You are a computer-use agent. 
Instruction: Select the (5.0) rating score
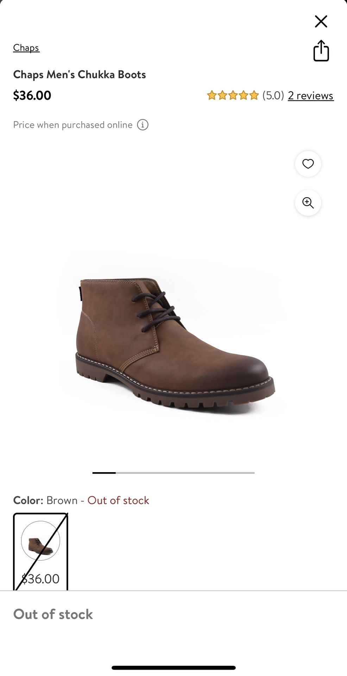(273, 95)
